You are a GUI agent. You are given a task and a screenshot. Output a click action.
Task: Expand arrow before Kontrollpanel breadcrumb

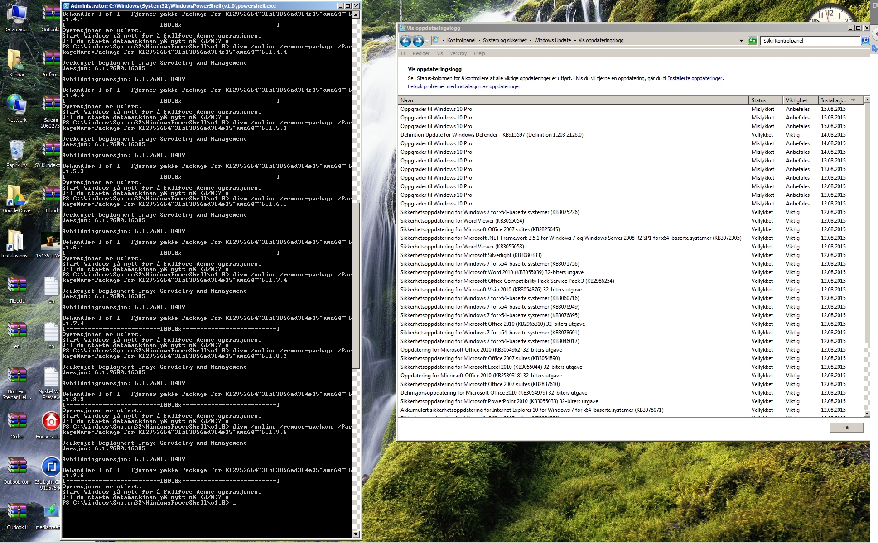[x=444, y=40]
